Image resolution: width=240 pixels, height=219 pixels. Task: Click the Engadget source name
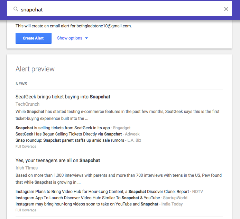122,128
